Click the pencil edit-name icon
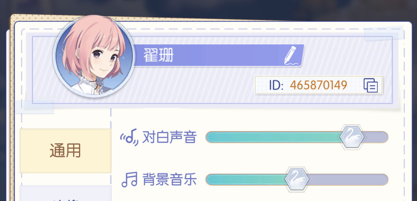Screen dimensions: 417x201 [x=290, y=55]
